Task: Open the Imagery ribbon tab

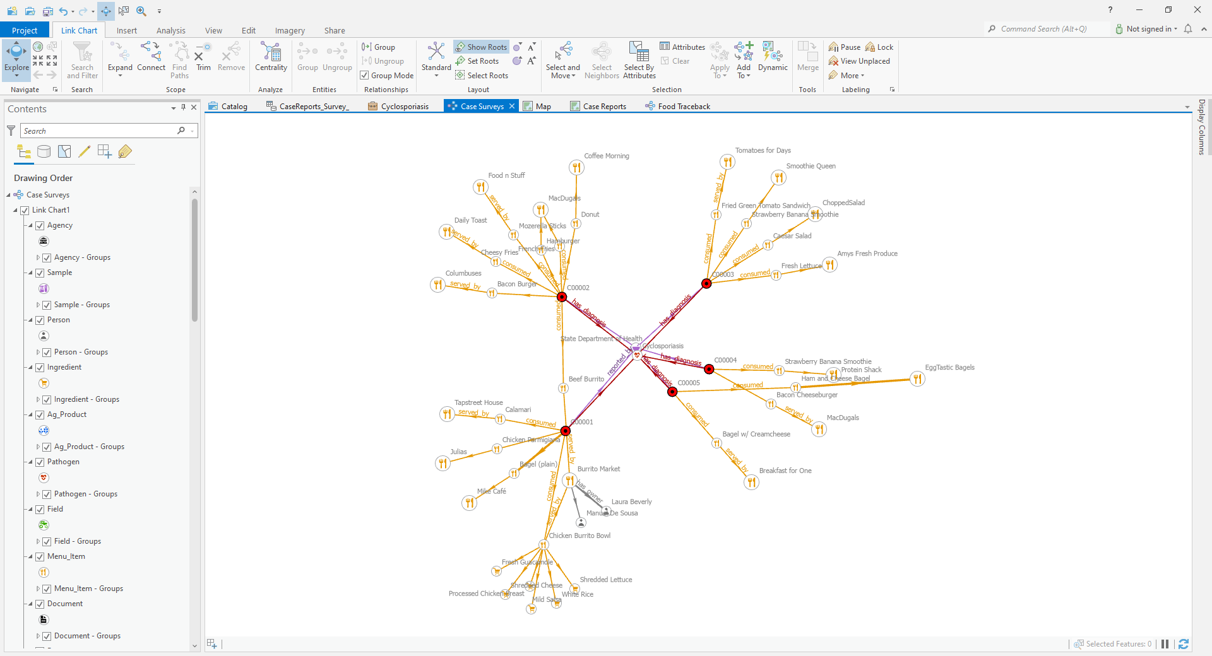Action: [x=290, y=30]
